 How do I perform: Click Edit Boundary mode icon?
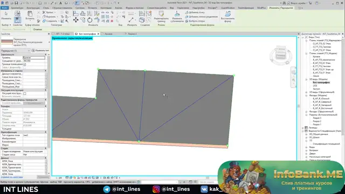click(x=161, y=17)
